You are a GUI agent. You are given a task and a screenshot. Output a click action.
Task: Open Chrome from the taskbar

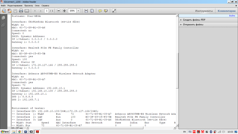coord(20,132)
